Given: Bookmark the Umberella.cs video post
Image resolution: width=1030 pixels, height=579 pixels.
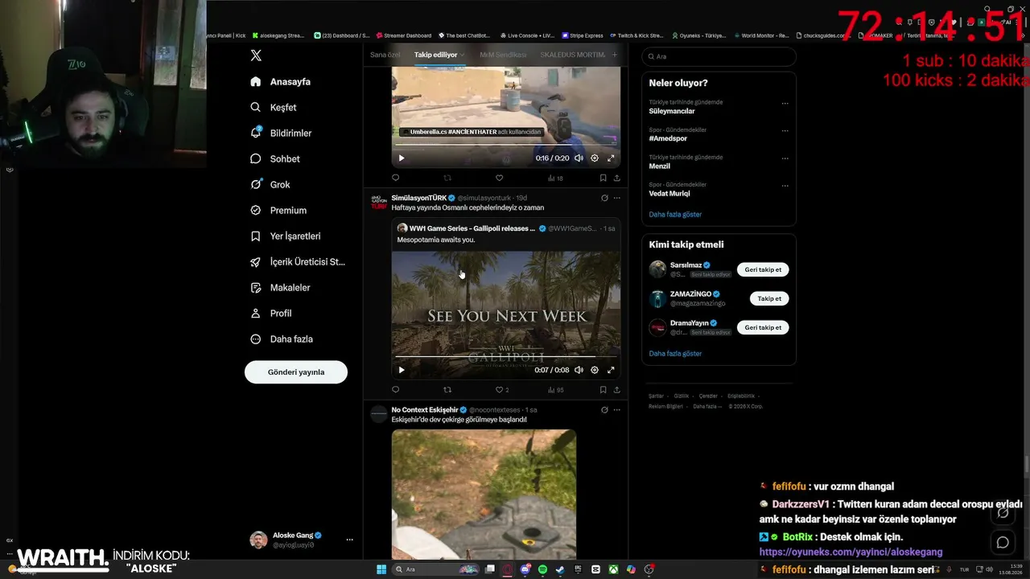Looking at the screenshot, I should coord(603,178).
